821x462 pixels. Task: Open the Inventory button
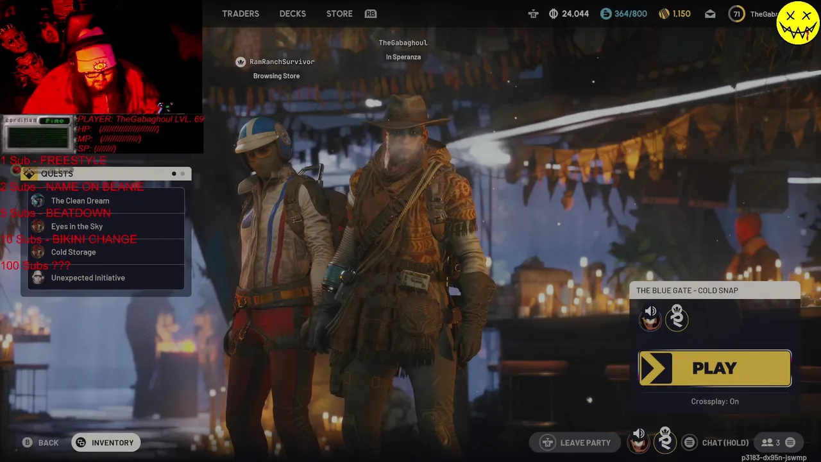[x=106, y=443]
